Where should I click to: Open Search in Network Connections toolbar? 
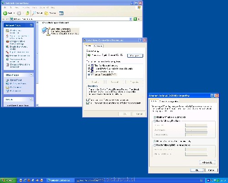[37, 13]
